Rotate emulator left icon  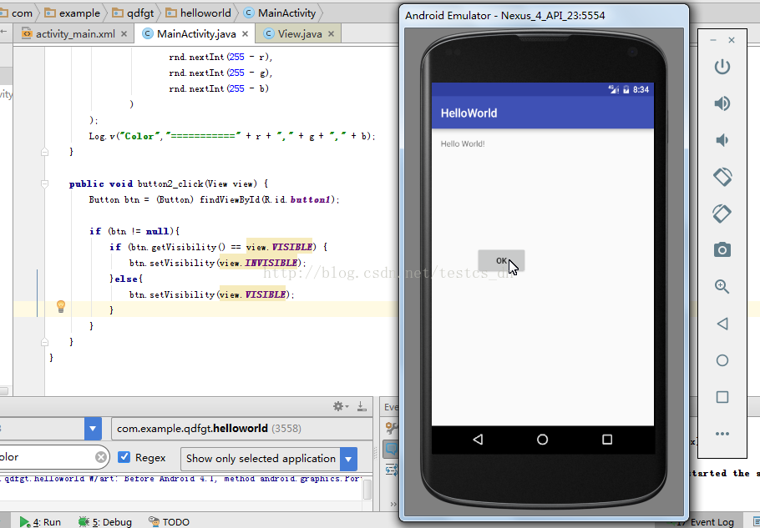coord(722,177)
